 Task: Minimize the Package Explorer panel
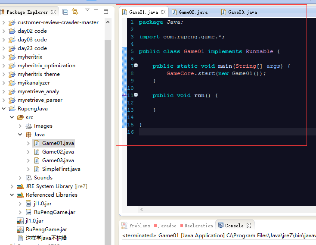click(96, 10)
